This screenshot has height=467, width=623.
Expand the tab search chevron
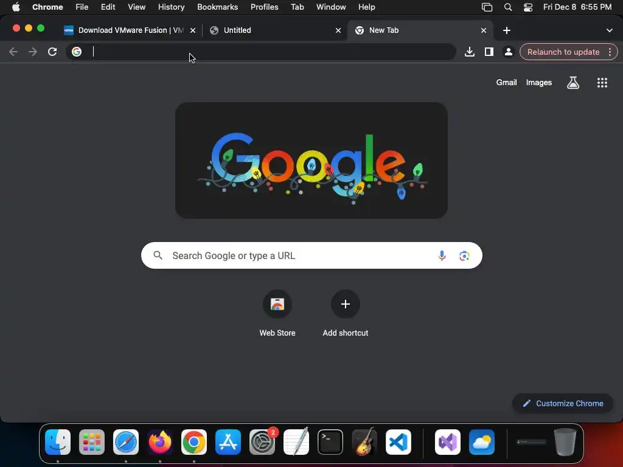coord(610,30)
